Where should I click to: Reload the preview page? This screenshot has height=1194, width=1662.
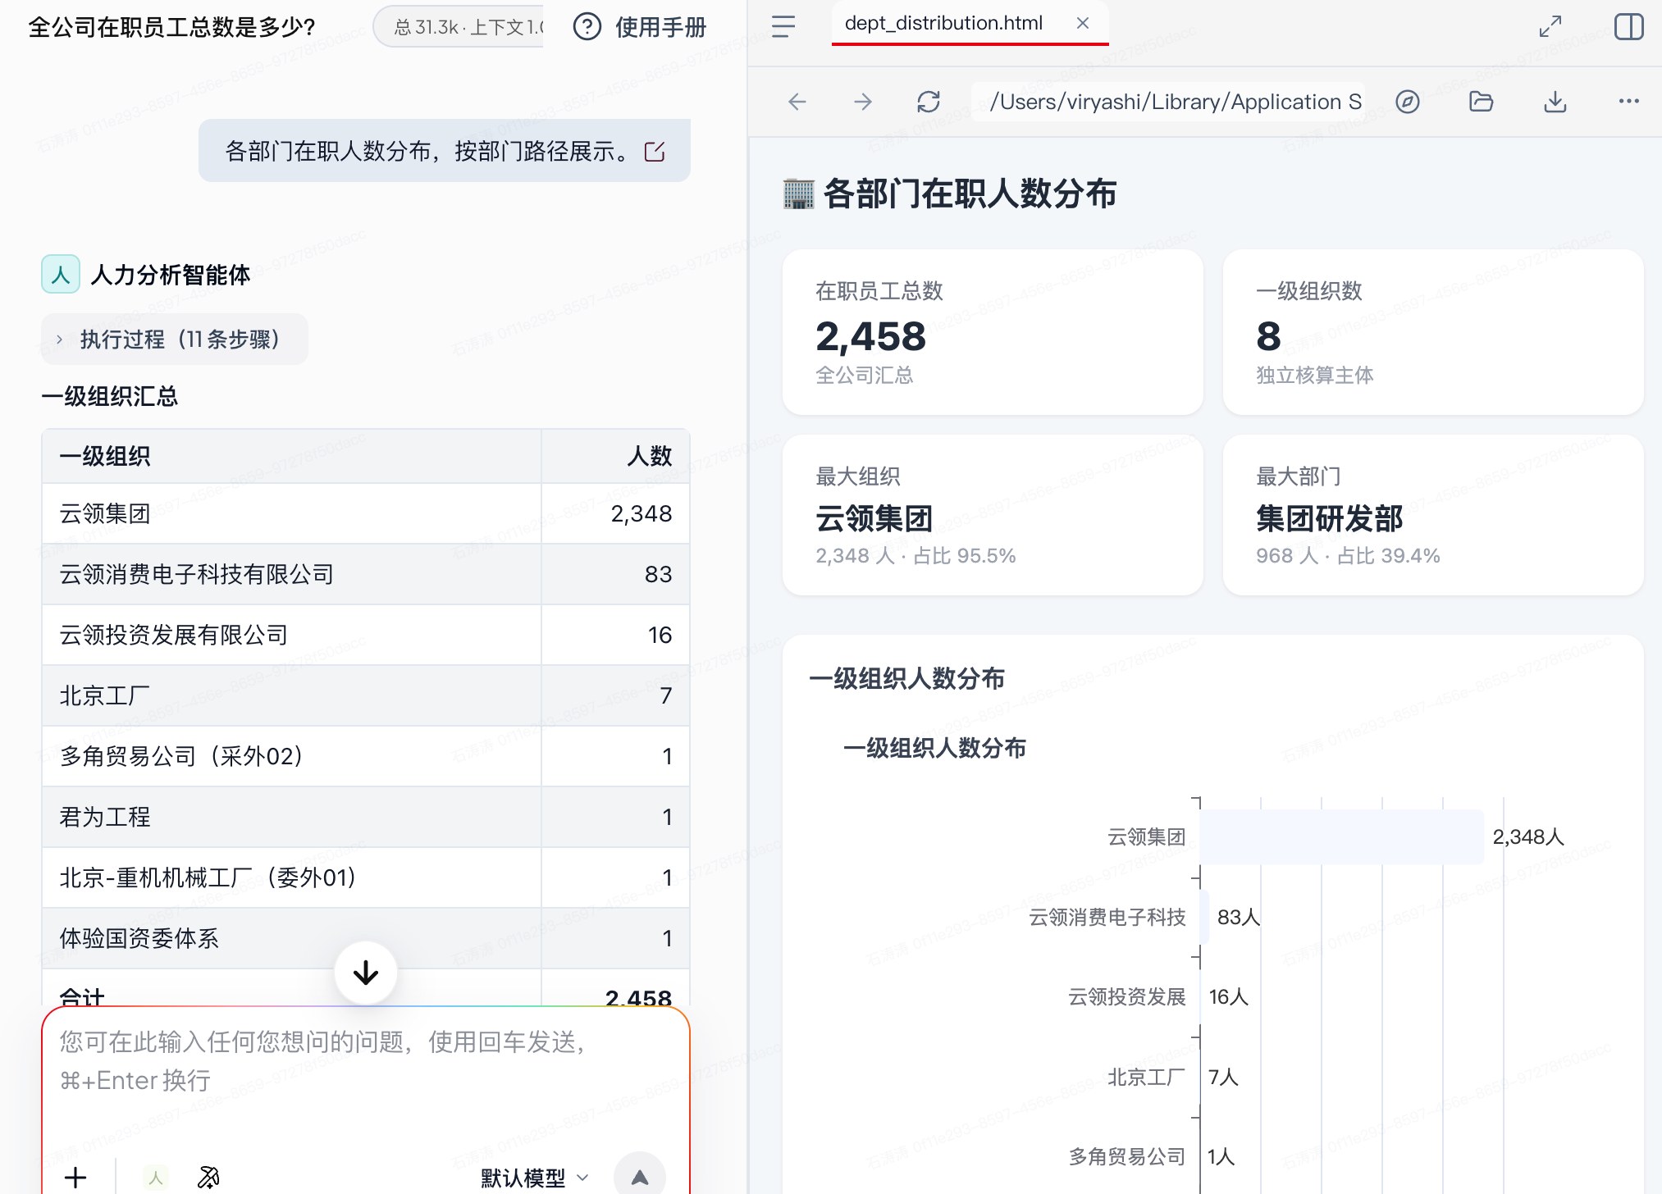pyautogui.click(x=929, y=102)
